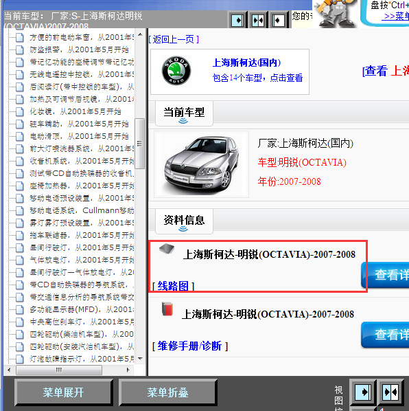
Task: Select tree item 带记忆功能的座椅调节
Action: point(82,62)
